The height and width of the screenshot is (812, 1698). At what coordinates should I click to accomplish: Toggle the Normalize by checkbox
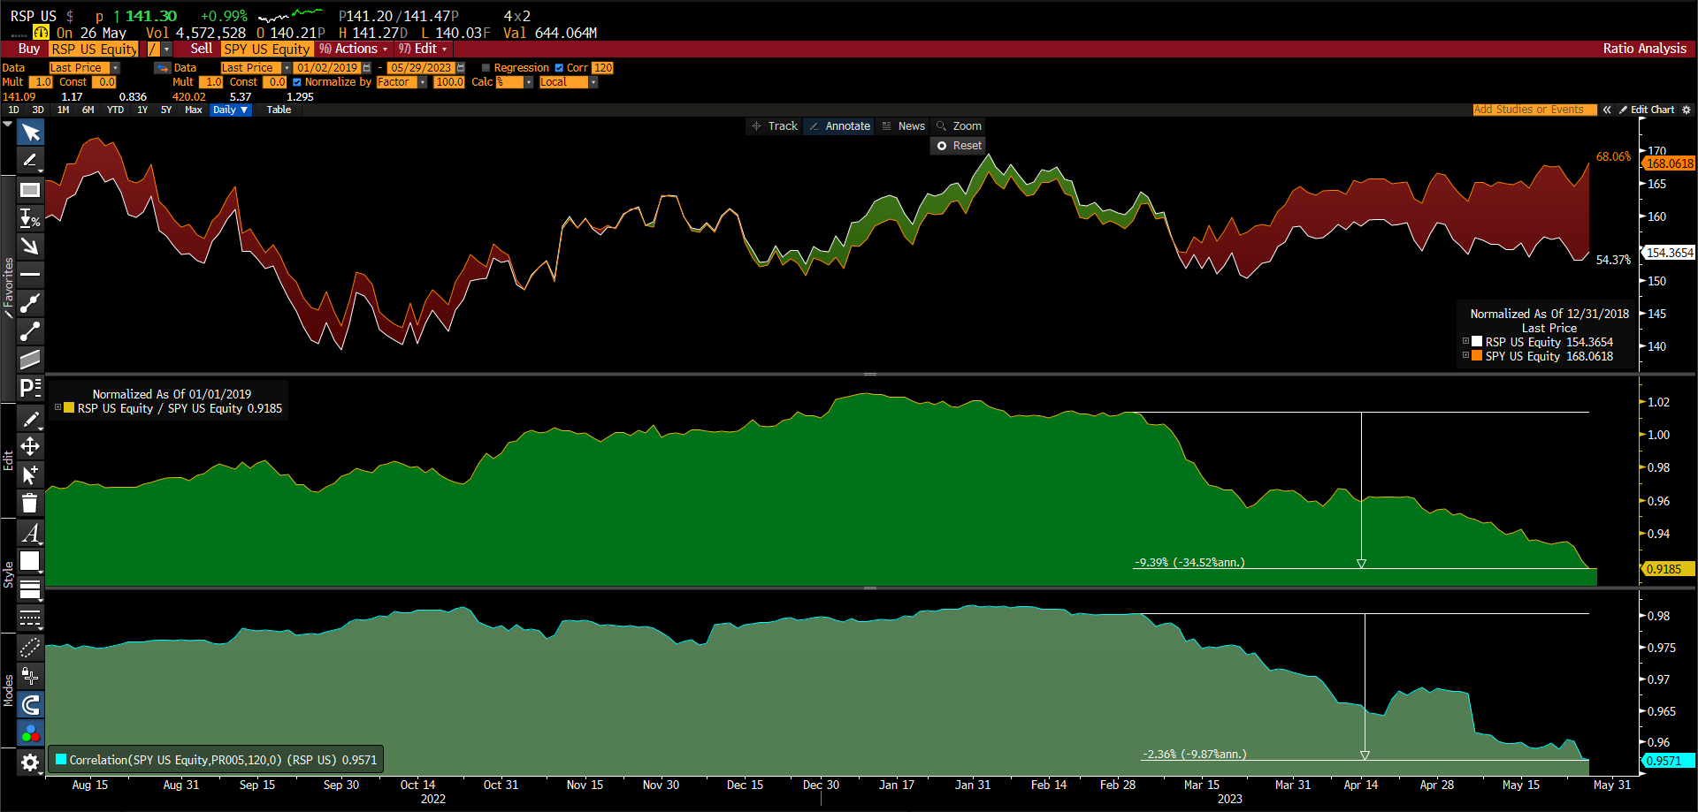point(297,82)
